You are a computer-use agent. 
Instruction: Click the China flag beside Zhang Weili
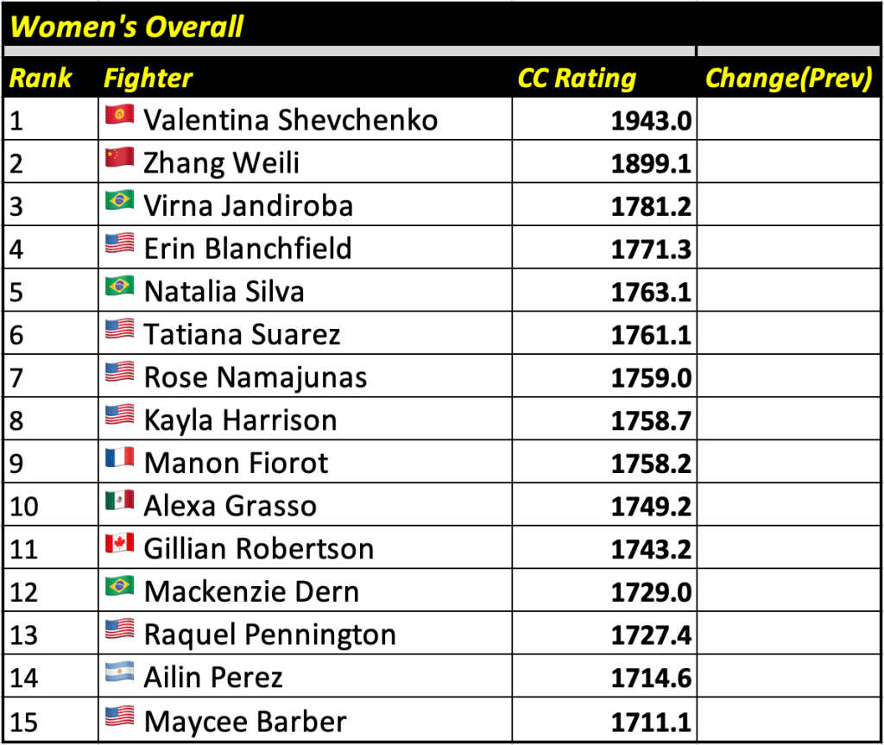pos(119,159)
